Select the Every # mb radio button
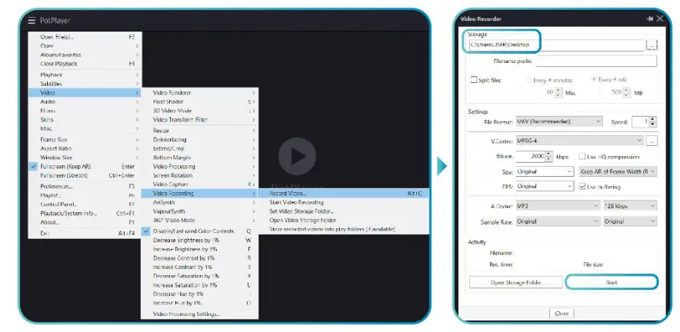This screenshot has height=332, width=680. (x=594, y=80)
